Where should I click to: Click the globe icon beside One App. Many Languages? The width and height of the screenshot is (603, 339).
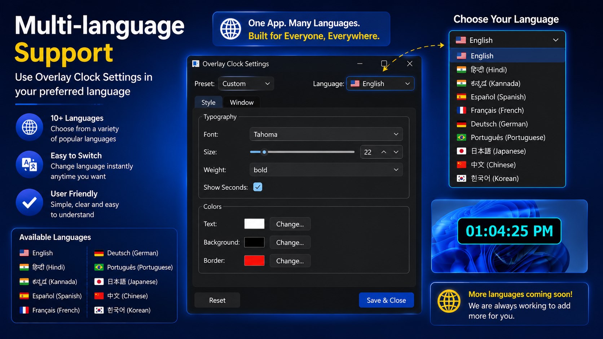tap(231, 29)
